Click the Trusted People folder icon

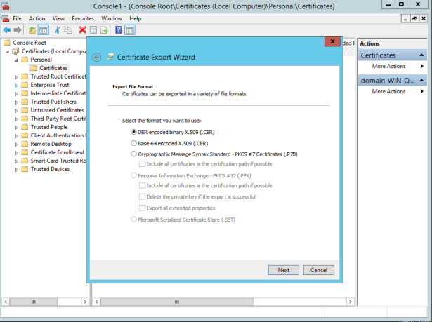[25, 127]
